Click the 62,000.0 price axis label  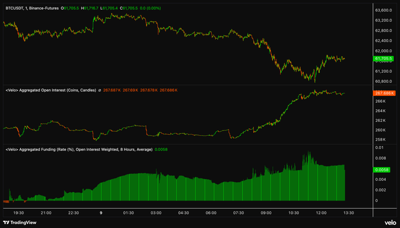[x=384, y=51]
